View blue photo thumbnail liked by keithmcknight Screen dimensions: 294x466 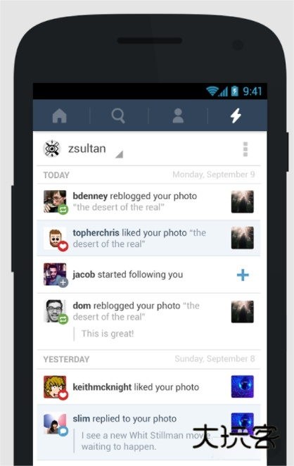(243, 386)
